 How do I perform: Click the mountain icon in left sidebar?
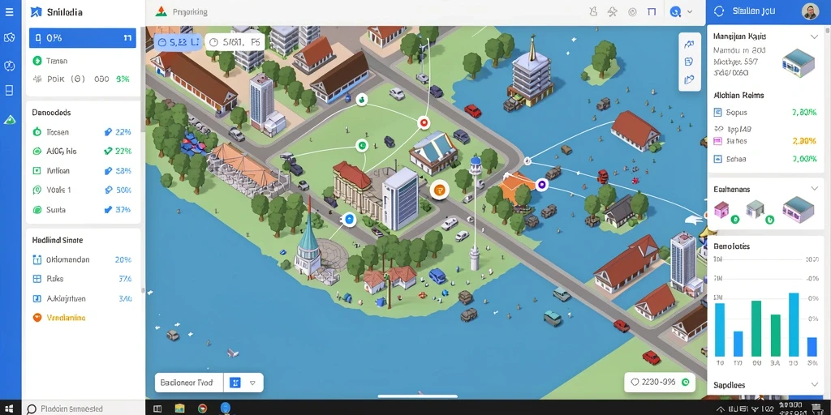[x=10, y=120]
